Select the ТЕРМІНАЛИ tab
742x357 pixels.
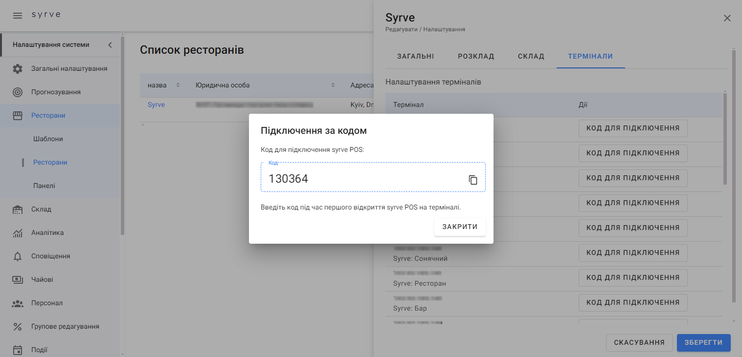(x=591, y=56)
